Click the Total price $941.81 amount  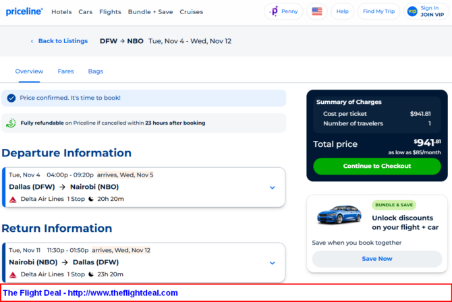(427, 142)
